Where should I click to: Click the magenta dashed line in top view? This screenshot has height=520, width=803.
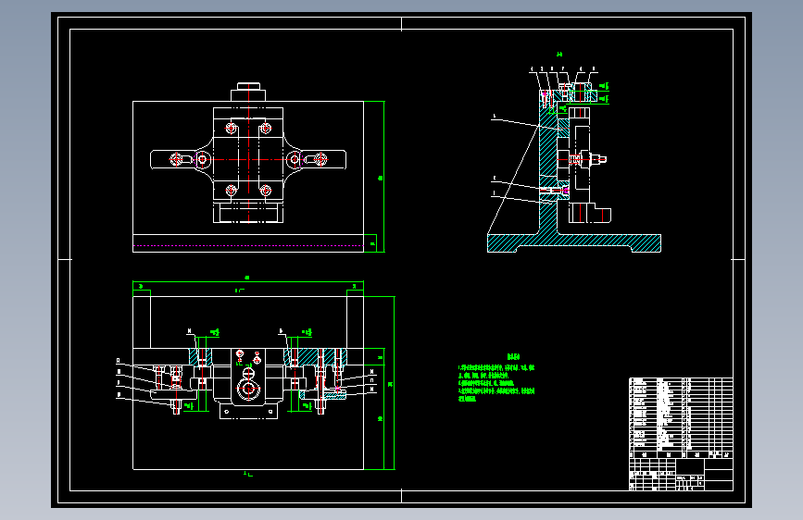click(x=248, y=246)
